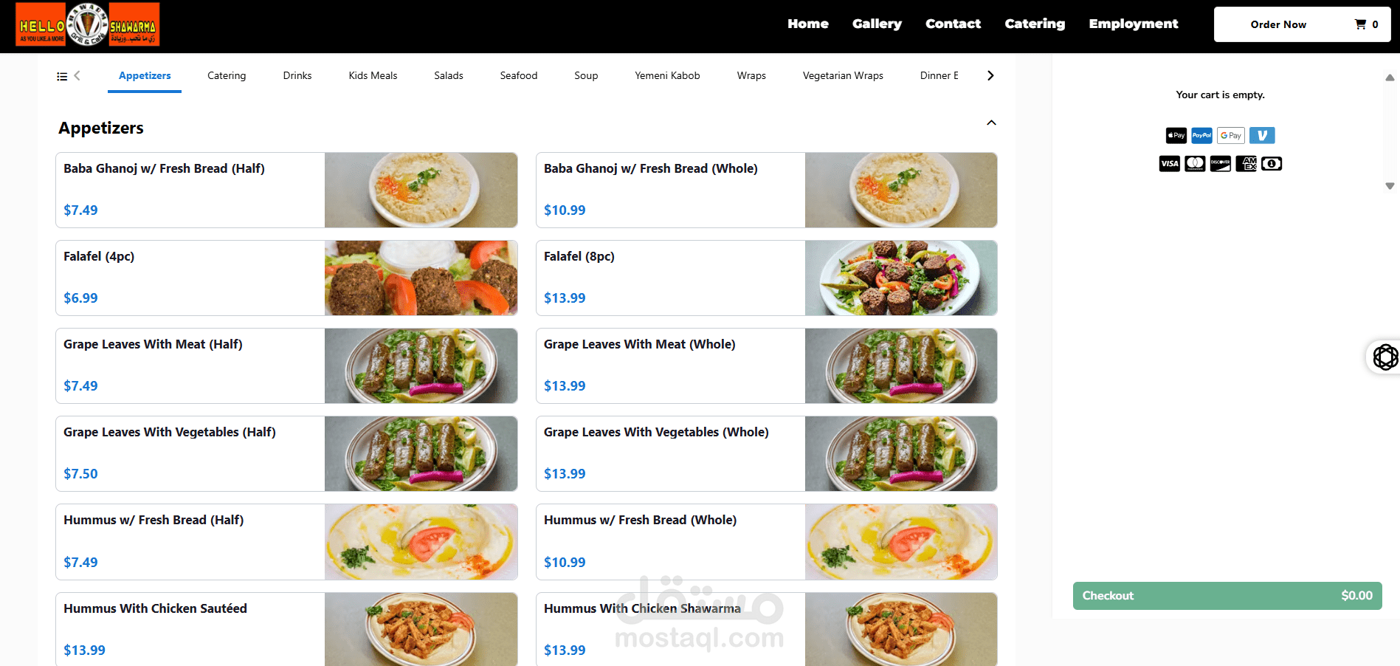
Task: Switch to the Drinks tab
Action: [297, 75]
